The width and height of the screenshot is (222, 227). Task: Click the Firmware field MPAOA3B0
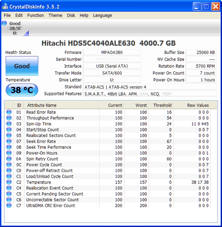[112, 52]
